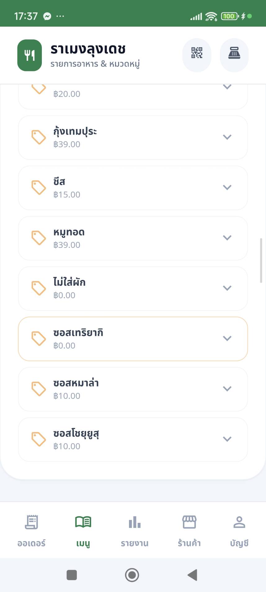Image resolution: width=266 pixels, height=592 pixels.
Task: Expand the ไม่ใส่ผัก item chevron
Action: click(227, 288)
